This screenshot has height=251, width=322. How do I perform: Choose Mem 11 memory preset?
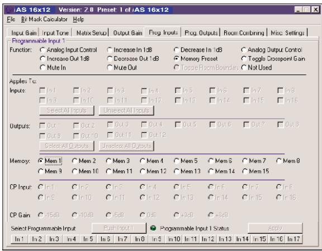coord(119,171)
